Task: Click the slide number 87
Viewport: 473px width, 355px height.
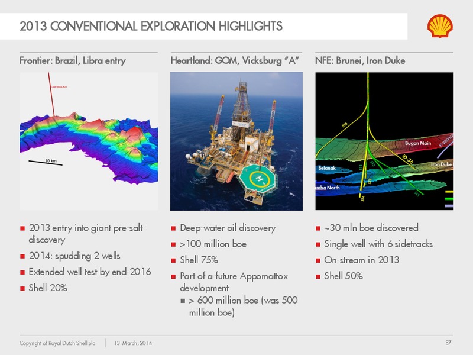Action: (449, 343)
